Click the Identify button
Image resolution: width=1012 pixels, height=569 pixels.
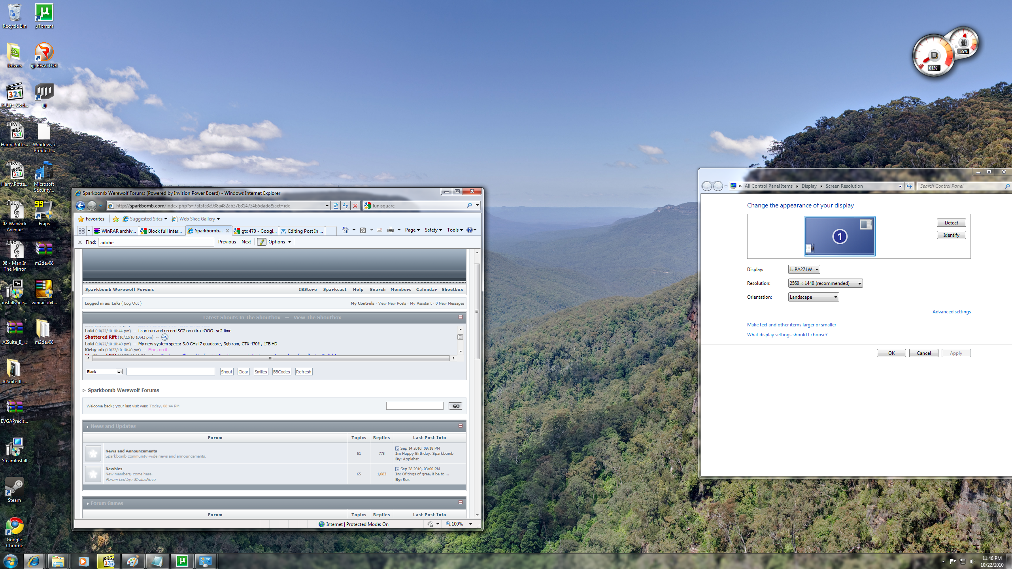point(951,235)
